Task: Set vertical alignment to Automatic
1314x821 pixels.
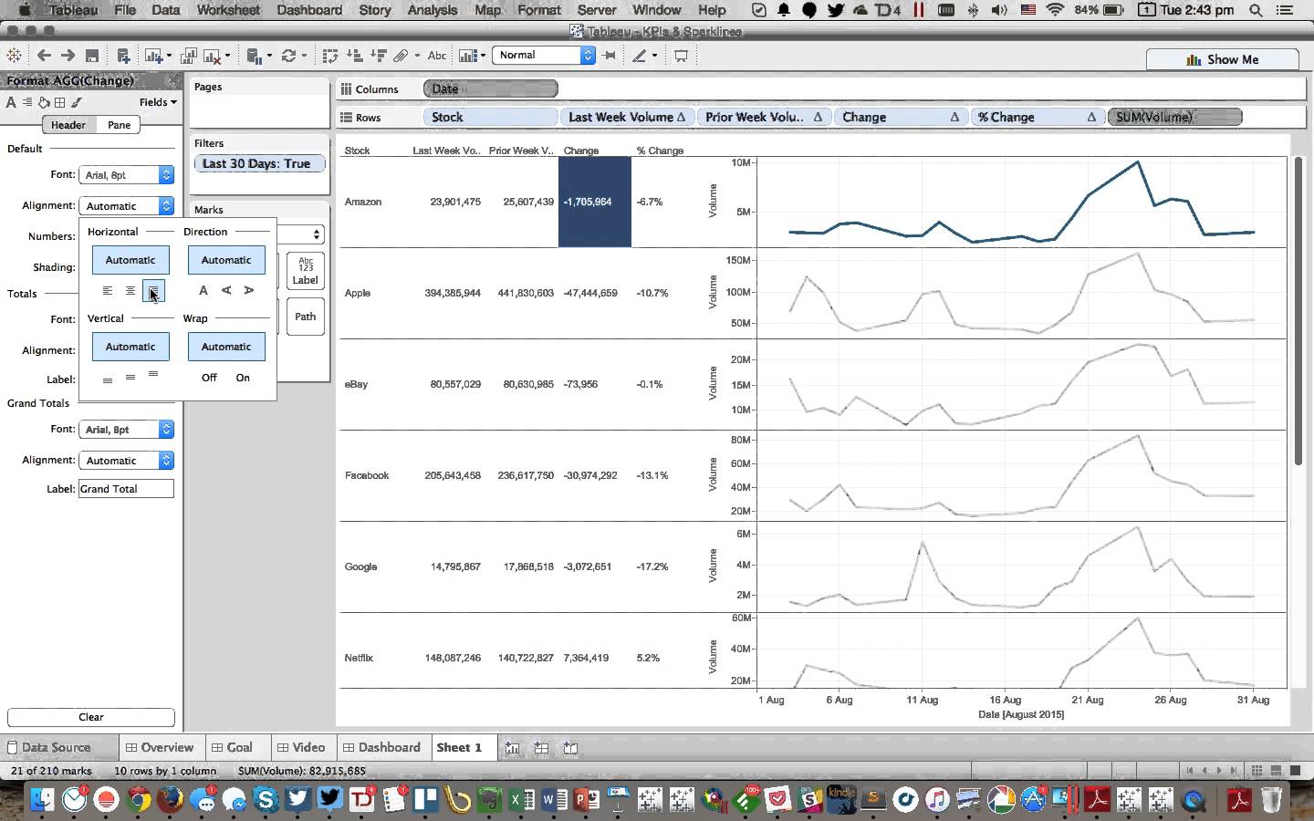Action: 130,347
